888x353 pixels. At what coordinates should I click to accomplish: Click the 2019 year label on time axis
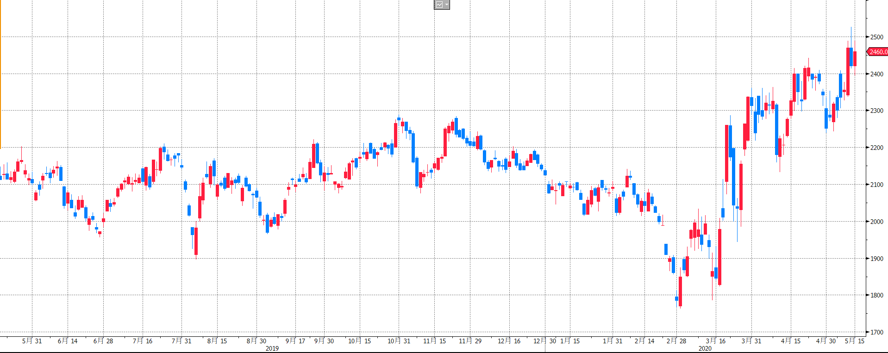[x=272, y=348]
